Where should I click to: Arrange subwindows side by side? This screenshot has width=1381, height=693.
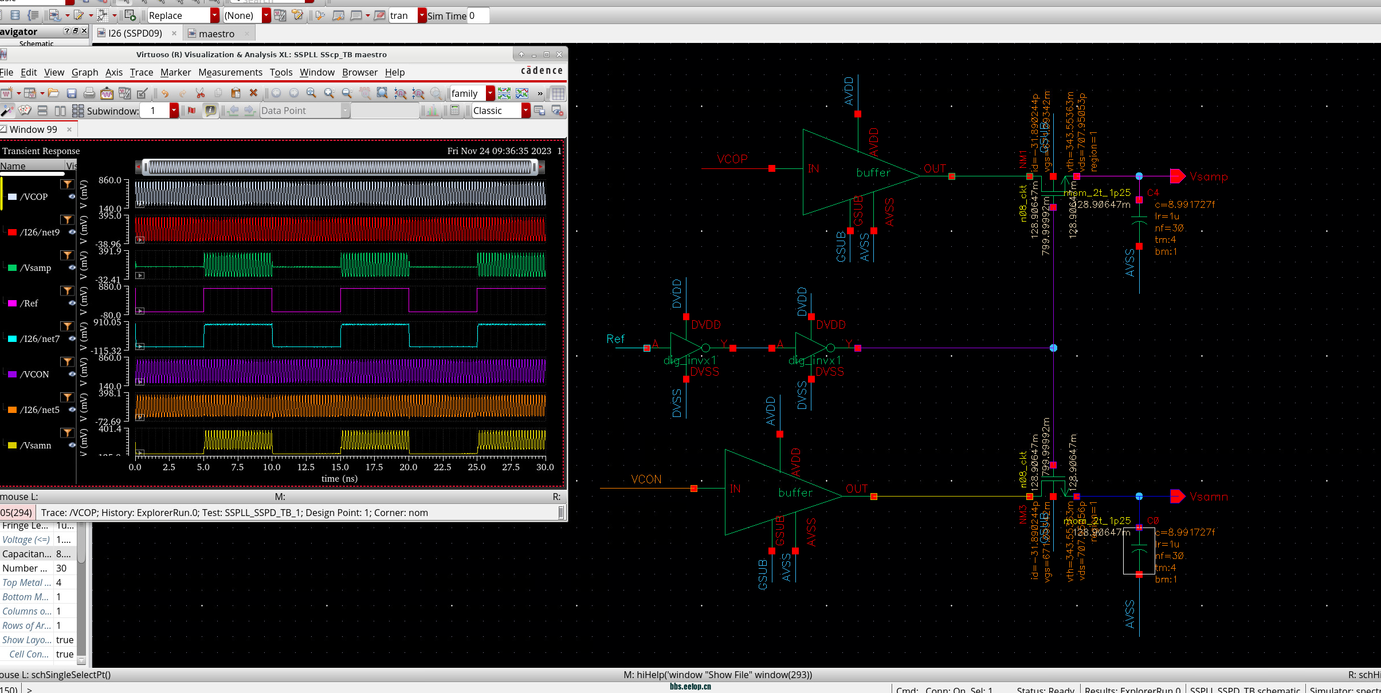click(x=60, y=111)
